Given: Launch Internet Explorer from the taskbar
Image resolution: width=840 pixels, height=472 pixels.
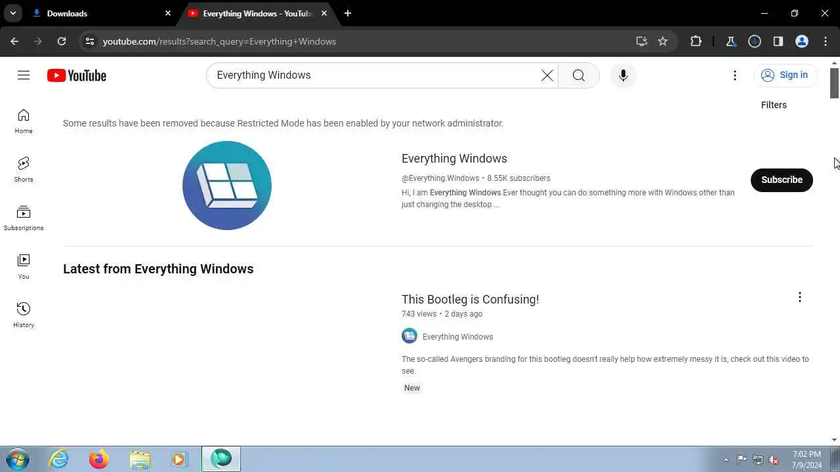Looking at the screenshot, I should click(x=59, y=459).
